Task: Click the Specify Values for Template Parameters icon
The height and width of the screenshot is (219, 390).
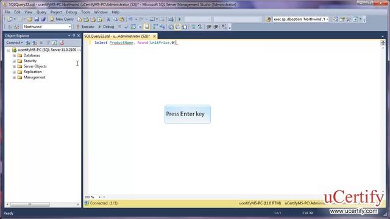Action: pyautogui.click(x=224, y=27)
